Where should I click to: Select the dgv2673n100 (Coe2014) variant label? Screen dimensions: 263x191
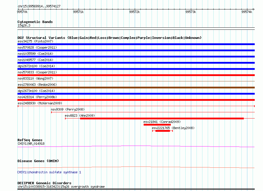coord(36,91)
